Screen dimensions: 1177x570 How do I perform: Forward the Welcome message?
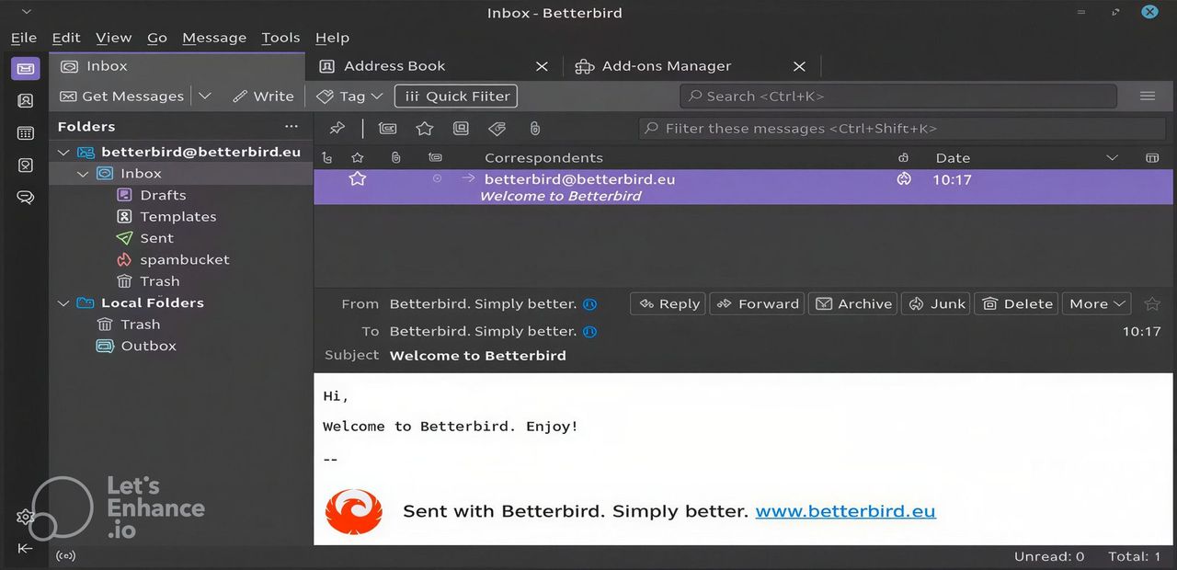[x=757, y=303]
